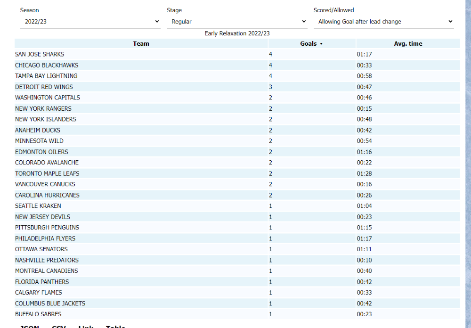Click Detroit Red Wings goals value 3
Image resolution: width=471 pixels, height=328 pixels.
click(x=270, y=87)
